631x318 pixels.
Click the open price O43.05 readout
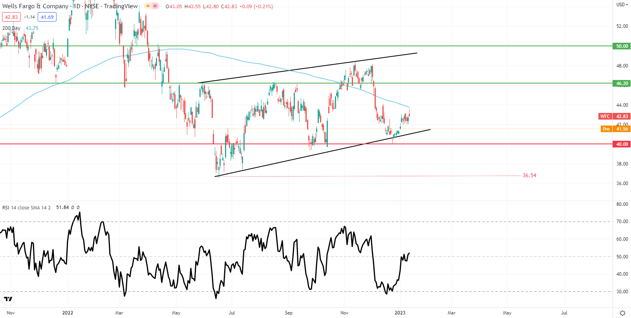pyautogui.click(x=174, y=7)
